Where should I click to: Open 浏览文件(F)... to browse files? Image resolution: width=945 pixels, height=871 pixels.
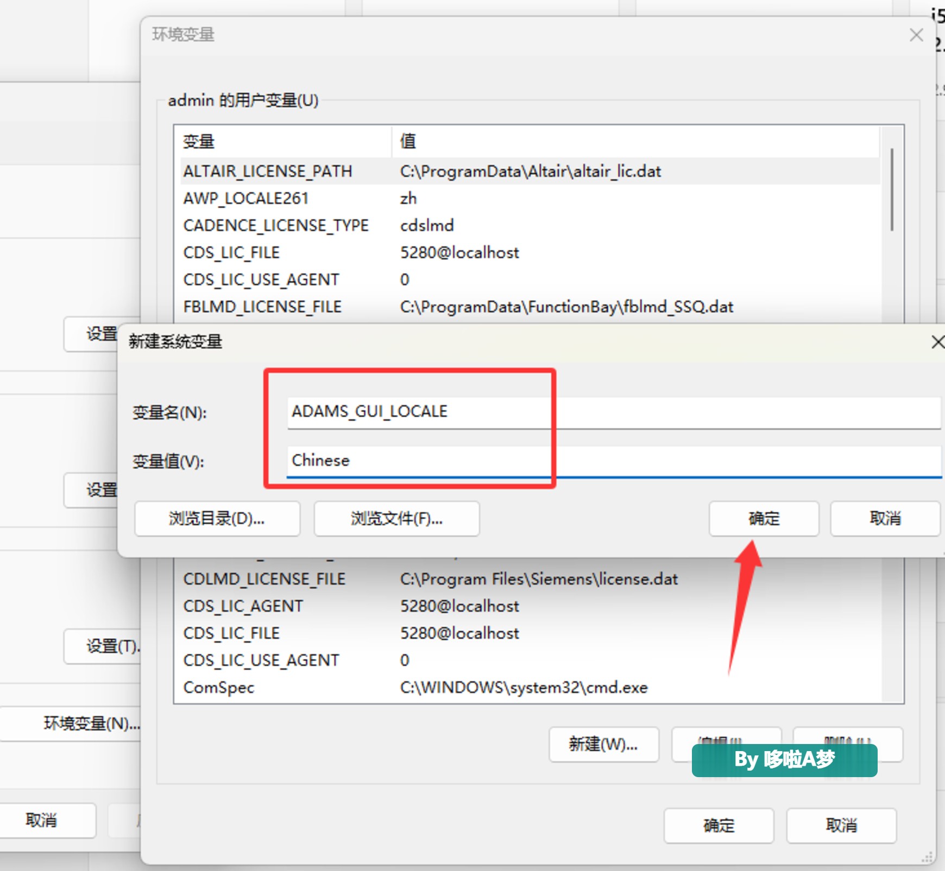pyautogui.click(x=396, y=519)
